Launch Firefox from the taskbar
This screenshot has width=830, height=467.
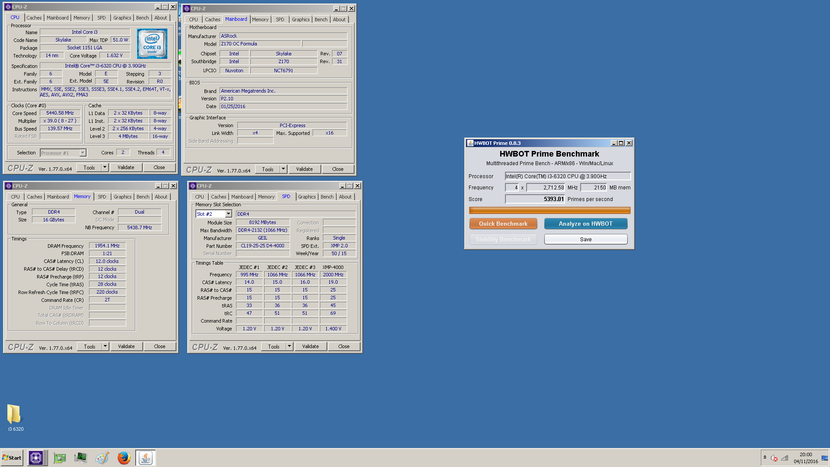(x=124, y=457)
